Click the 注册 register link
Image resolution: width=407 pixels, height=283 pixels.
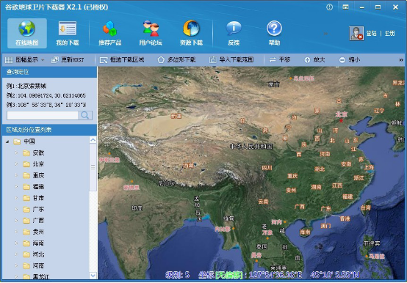click(389, 34)
